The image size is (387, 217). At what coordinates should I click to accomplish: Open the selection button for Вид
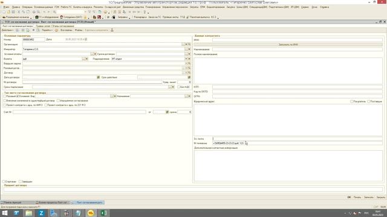[112, 96]
